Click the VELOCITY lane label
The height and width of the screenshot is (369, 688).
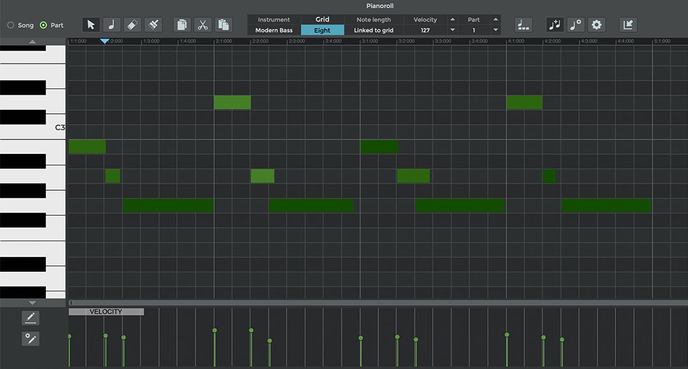tap(106, 312)
